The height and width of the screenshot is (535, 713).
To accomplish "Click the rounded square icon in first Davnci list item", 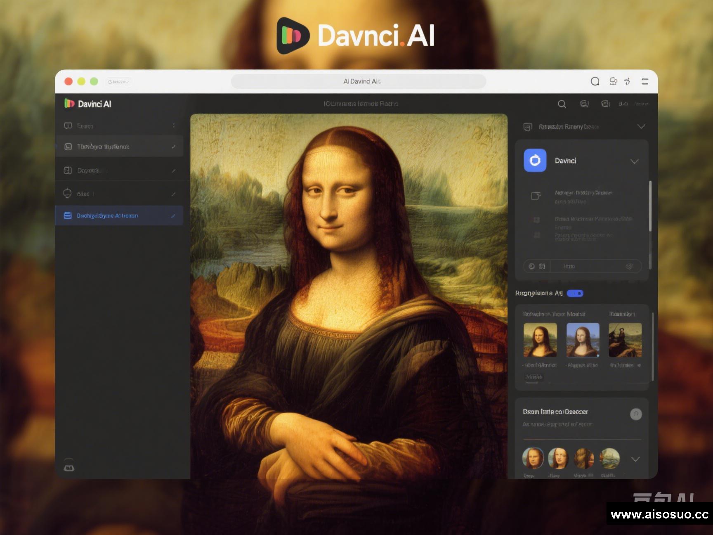I will pos(536,196).
